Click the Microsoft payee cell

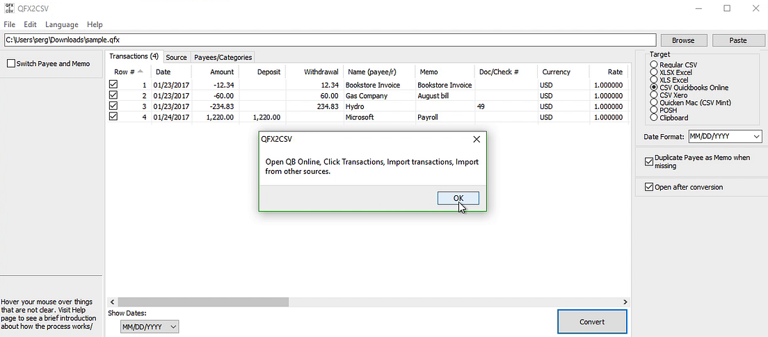[379, 117]
